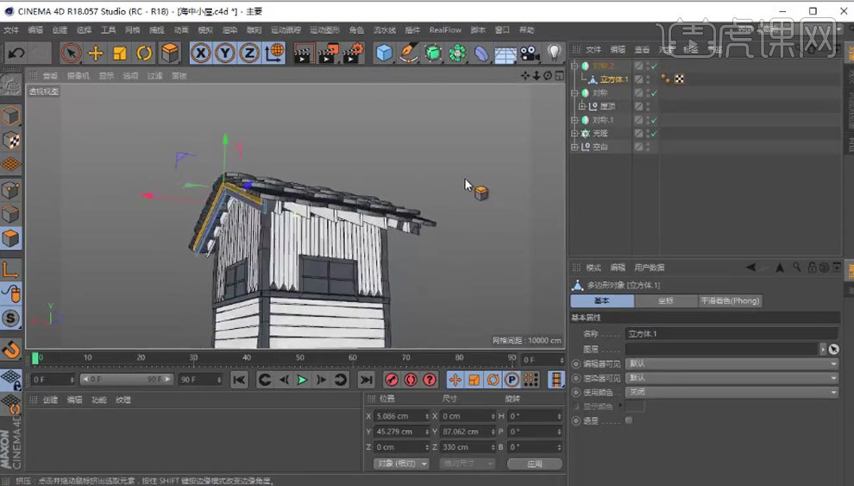Open the 使用颜色 dropdown

pyautogui.click(x=732, y=392)
